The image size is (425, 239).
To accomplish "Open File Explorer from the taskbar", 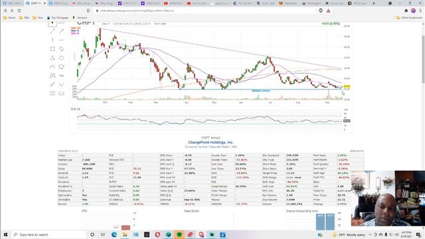I will point(125,234).
